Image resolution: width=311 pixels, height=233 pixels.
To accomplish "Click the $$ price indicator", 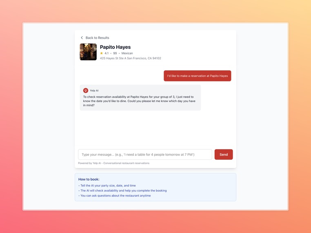I will coord(115,53).
